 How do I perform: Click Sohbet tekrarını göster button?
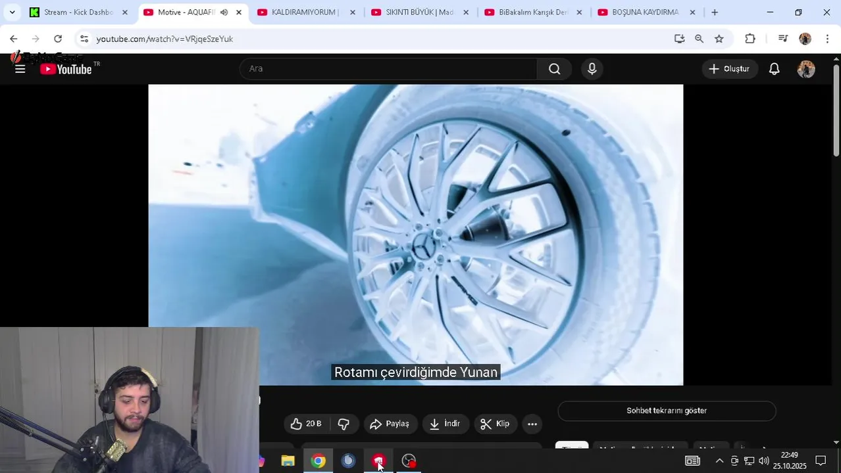[x=667, y=411]
